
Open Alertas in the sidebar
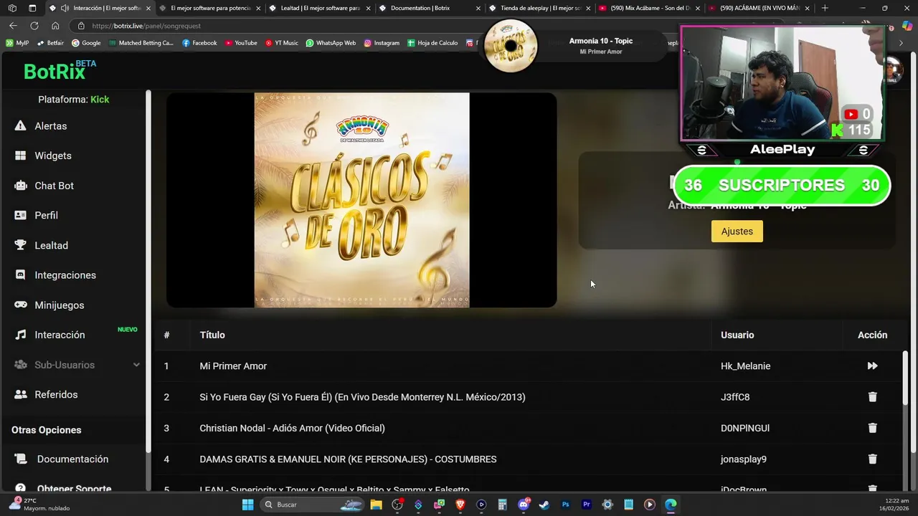click(50, 126)
